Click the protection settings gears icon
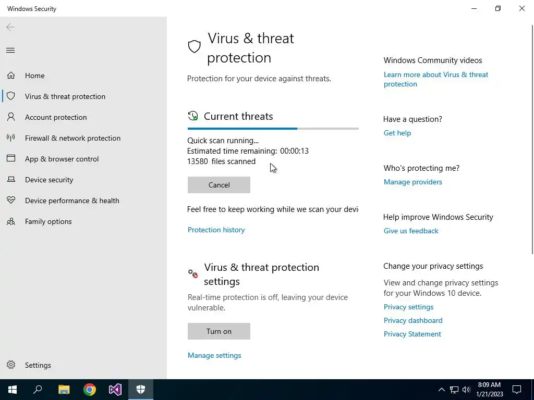The height and width of the screenshot is (400, 534). point(193,273)
